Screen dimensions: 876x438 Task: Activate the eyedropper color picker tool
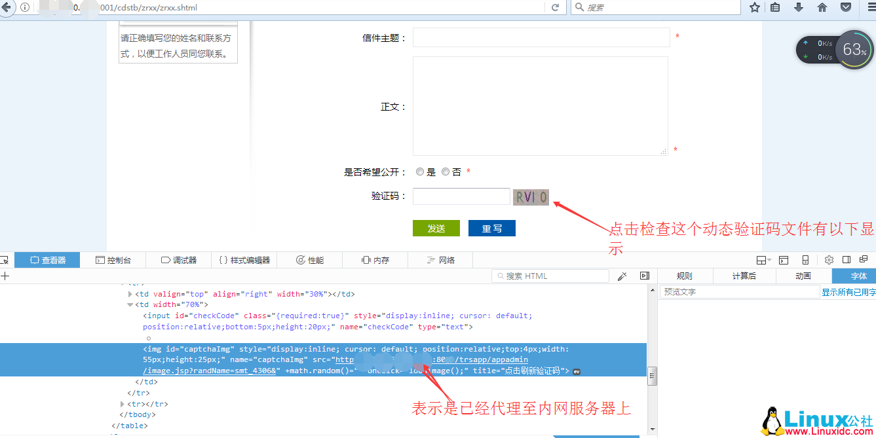tap(622, 276)
